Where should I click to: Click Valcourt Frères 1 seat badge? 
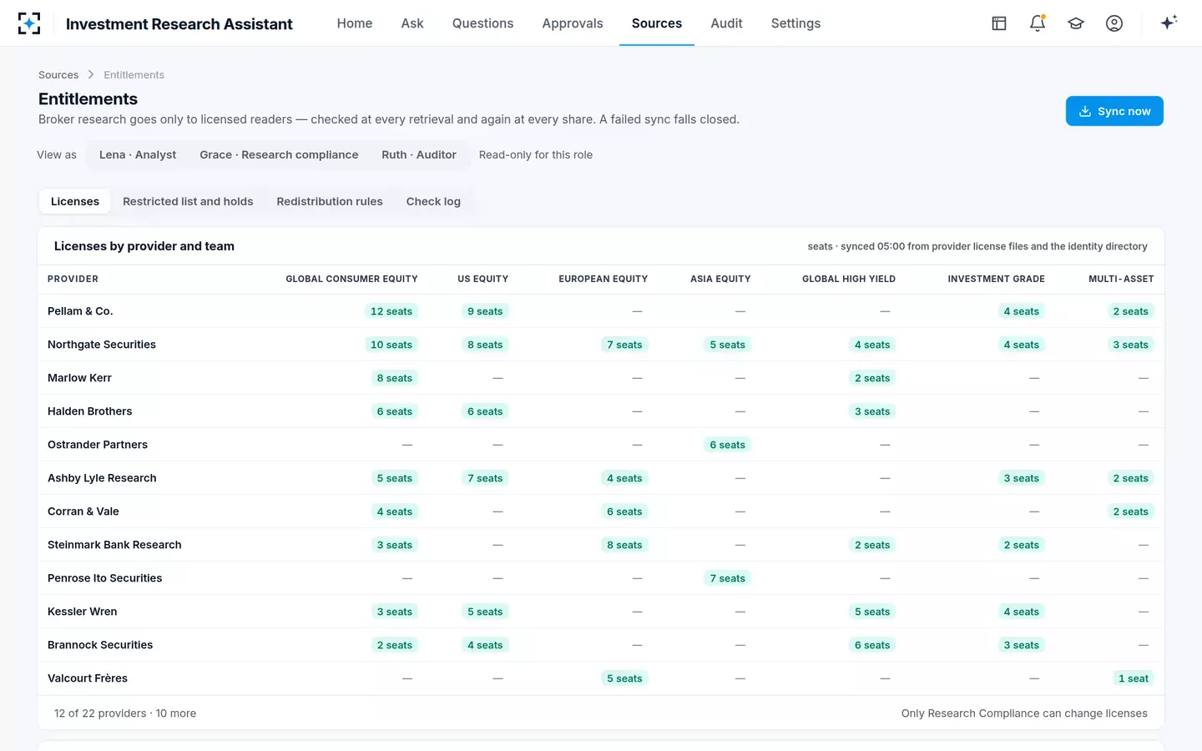[x=1134, y=678]
